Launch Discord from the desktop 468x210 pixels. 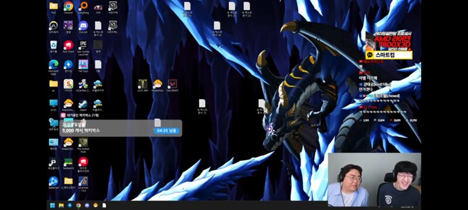click(x=83, y=26)
